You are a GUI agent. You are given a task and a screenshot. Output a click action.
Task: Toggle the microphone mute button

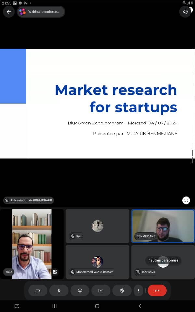pyautogui.click(x=59, y=291)
